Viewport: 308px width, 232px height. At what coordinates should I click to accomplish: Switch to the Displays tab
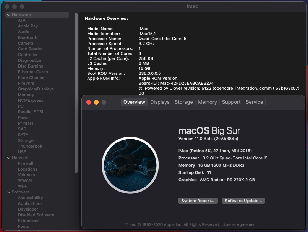(x=160, y=102)
